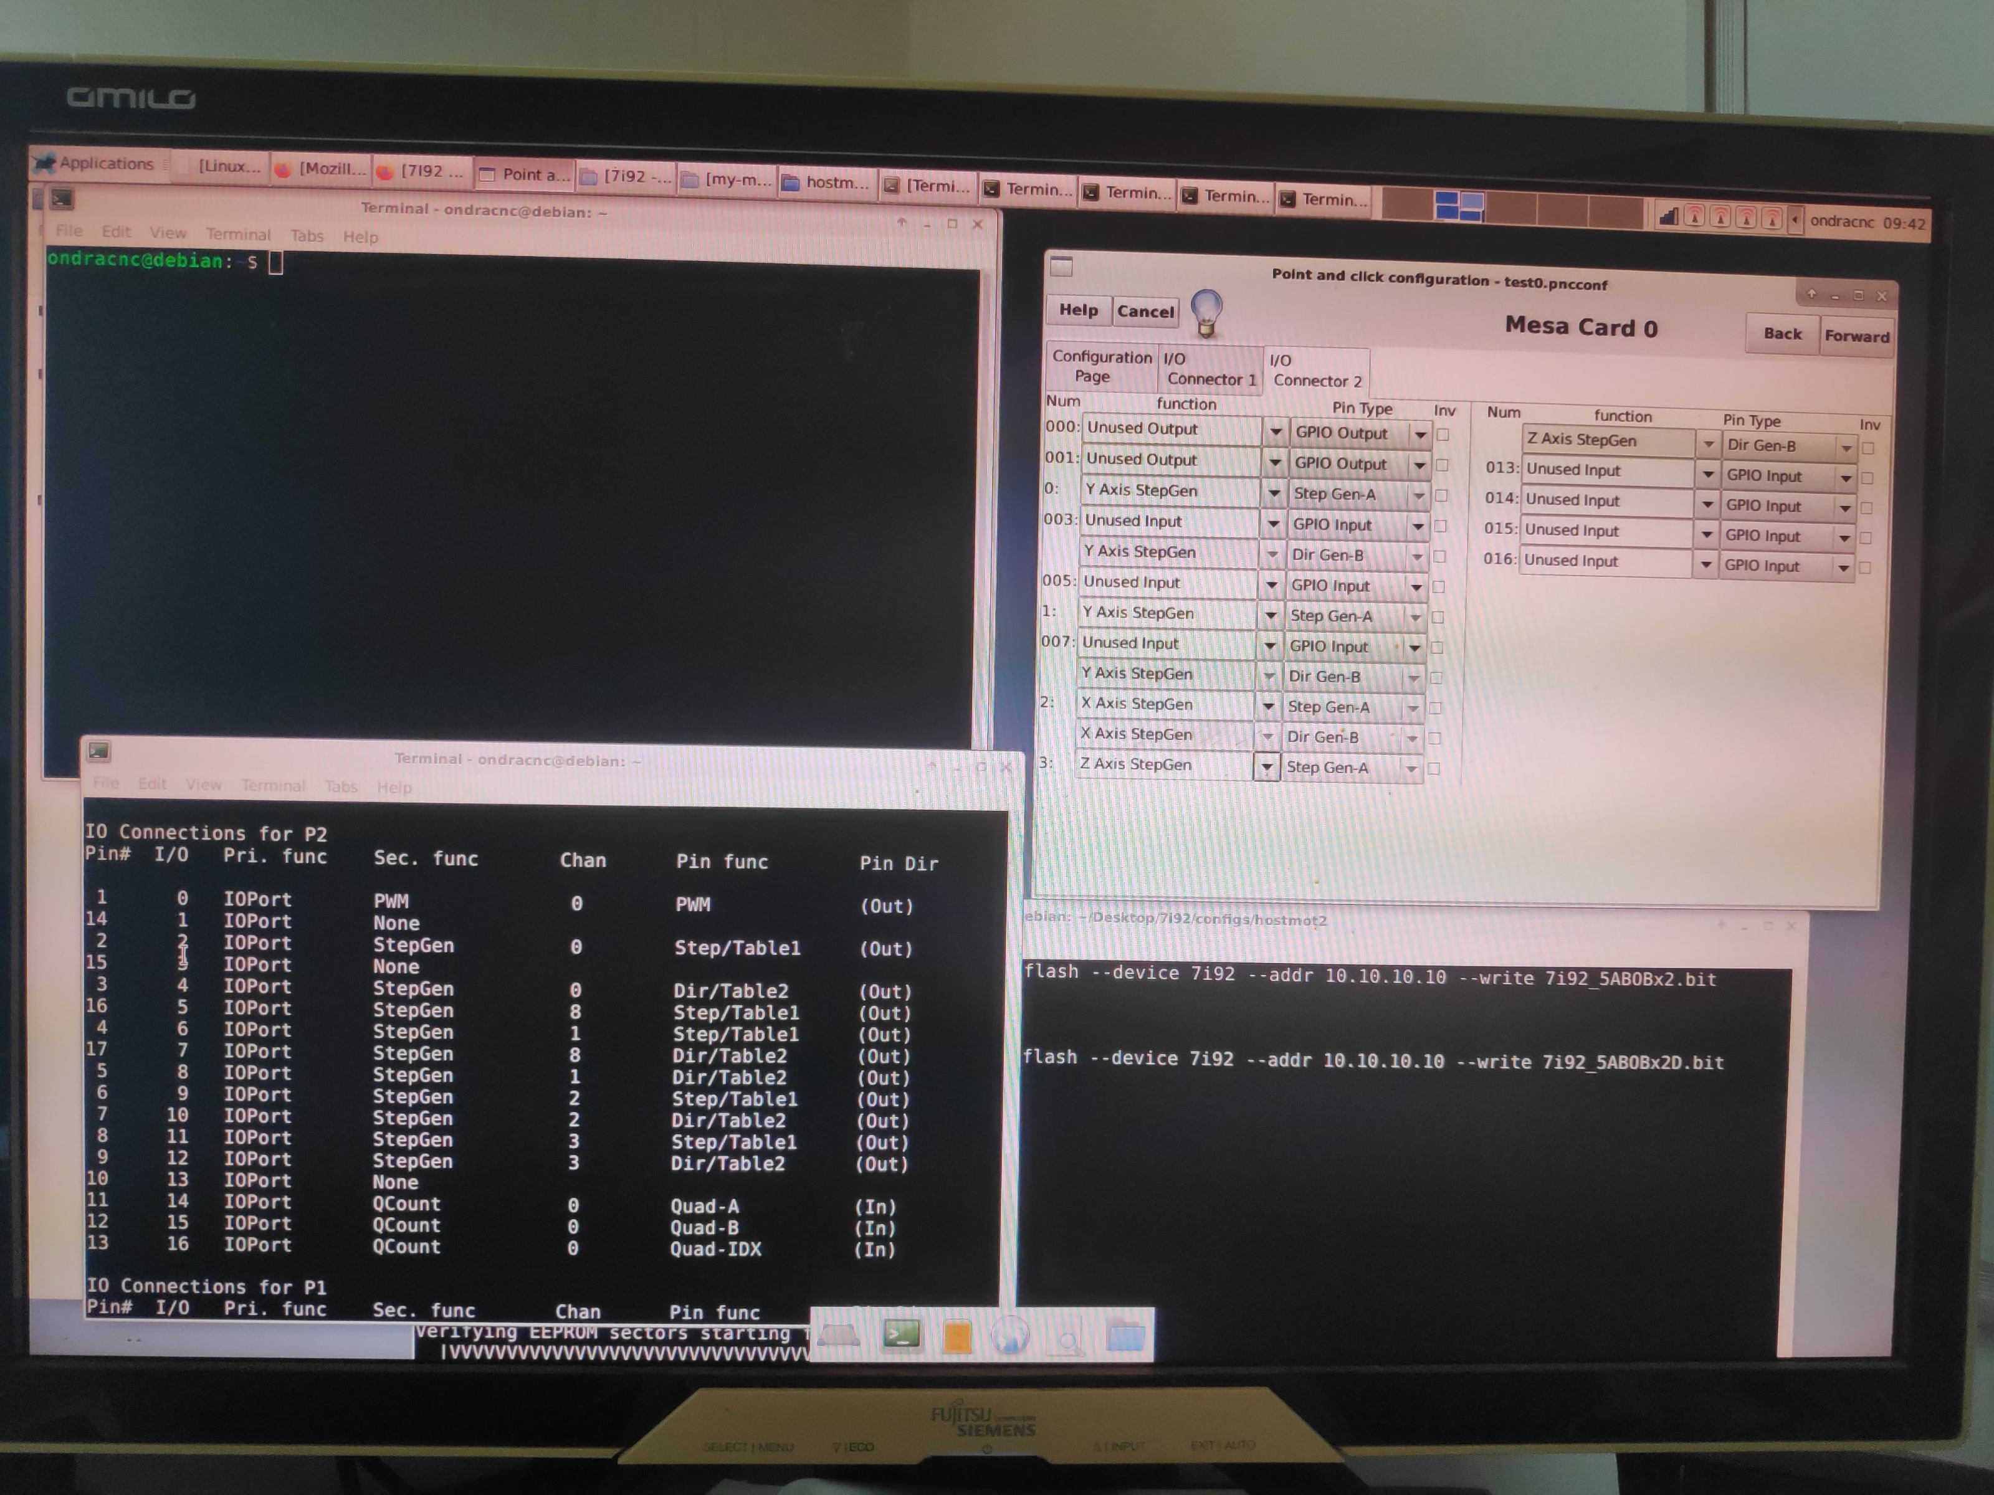Tick the Inv checkbox for pin 013
Screen dimensions: 1994x1495
(1867, 478)
